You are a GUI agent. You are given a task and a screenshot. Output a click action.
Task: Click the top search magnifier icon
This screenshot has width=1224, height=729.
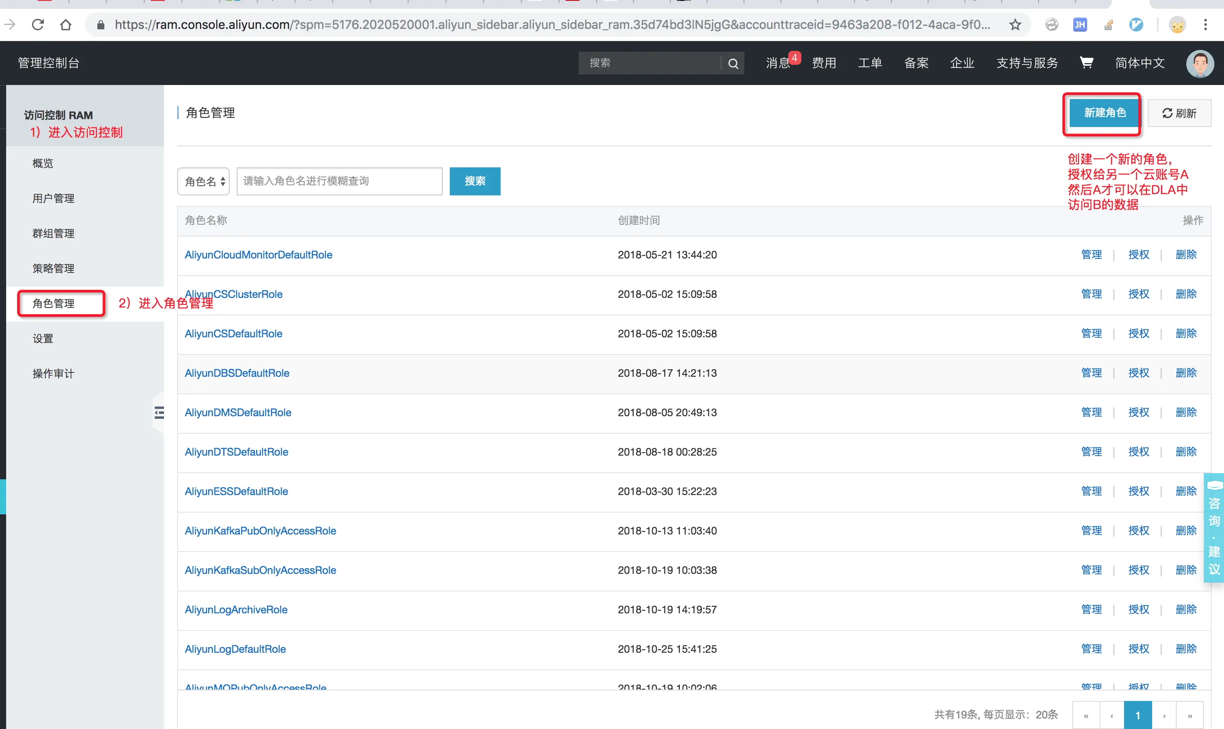point(733,64)
